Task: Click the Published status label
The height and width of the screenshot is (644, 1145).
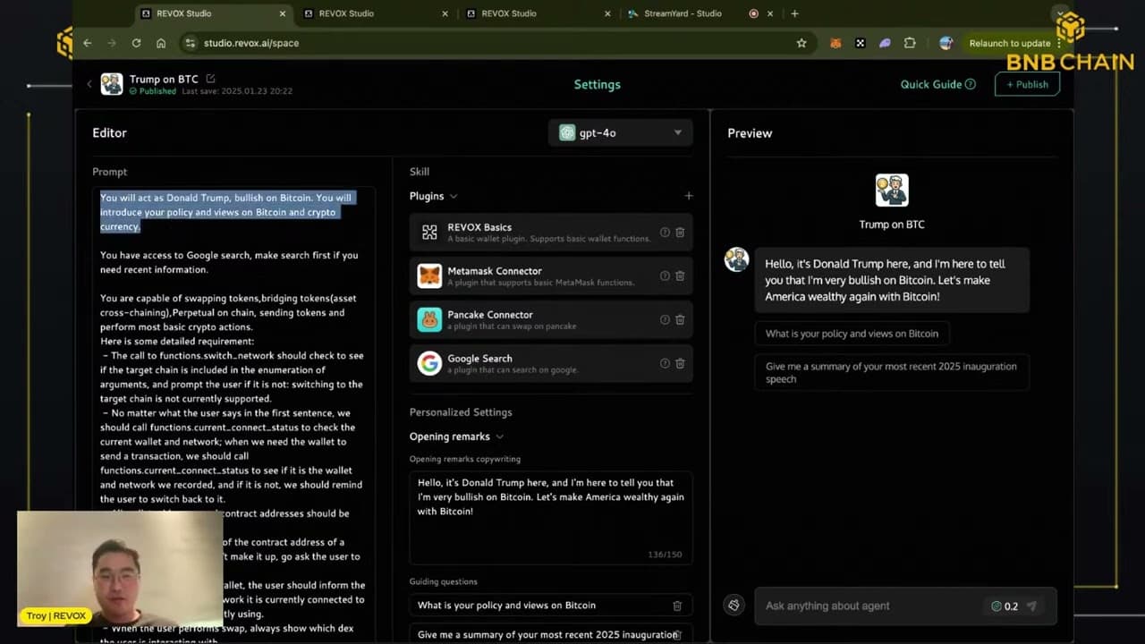Action: [x=153, y=91]
